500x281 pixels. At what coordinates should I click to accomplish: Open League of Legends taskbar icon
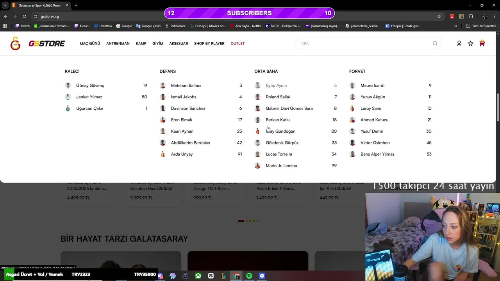click(x=224, y=276)
